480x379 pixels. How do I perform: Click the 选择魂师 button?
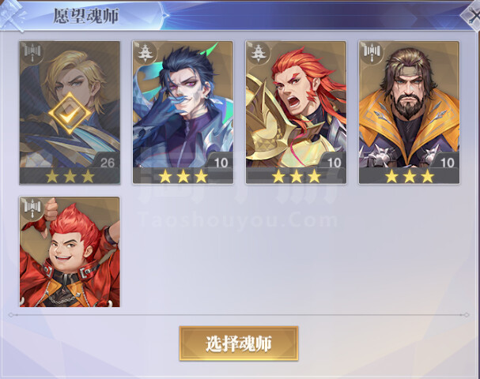[x=239, y=343]
